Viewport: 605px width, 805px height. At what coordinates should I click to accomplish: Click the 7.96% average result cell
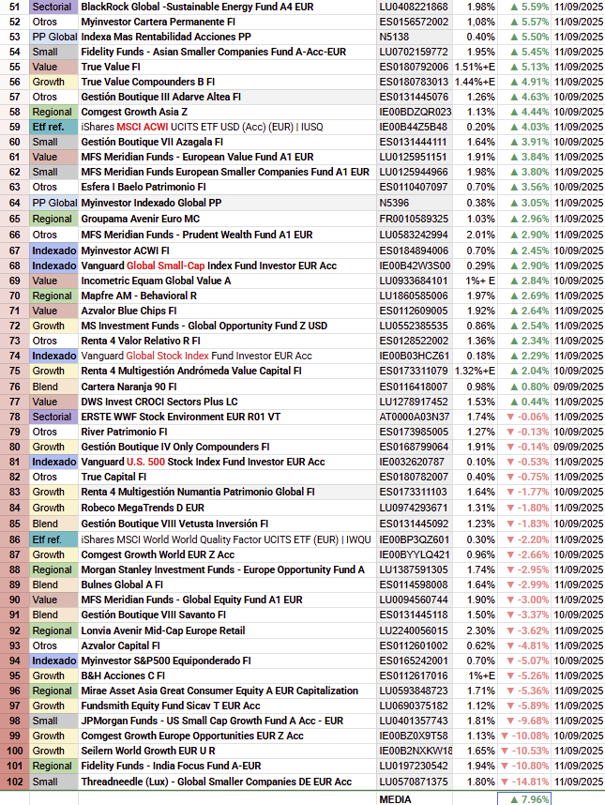coord(524,798)
